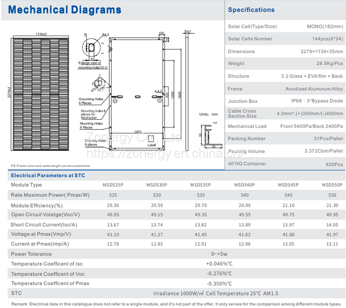
Task: Click the Electrical Parameters at STC heading
Action: 48,175
